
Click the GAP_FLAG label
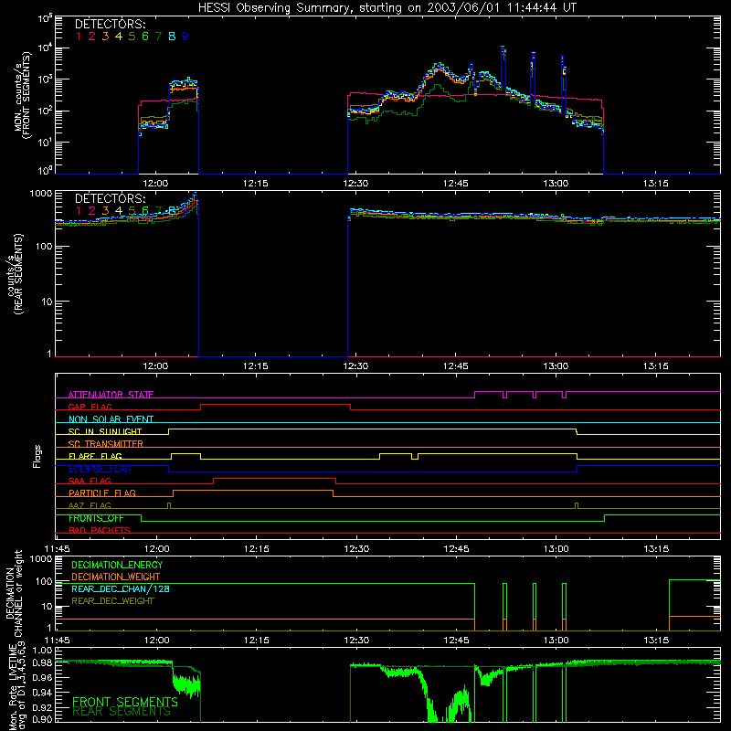(90, 407)
